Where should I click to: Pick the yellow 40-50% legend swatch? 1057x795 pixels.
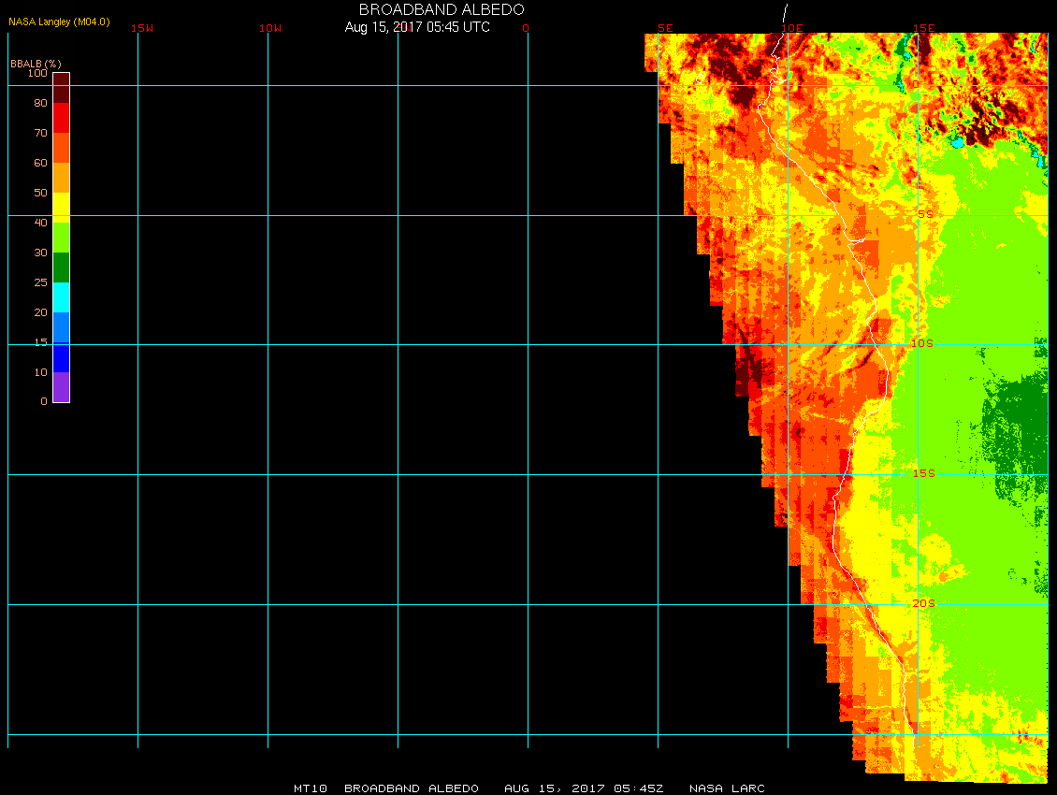pos(61,207)
